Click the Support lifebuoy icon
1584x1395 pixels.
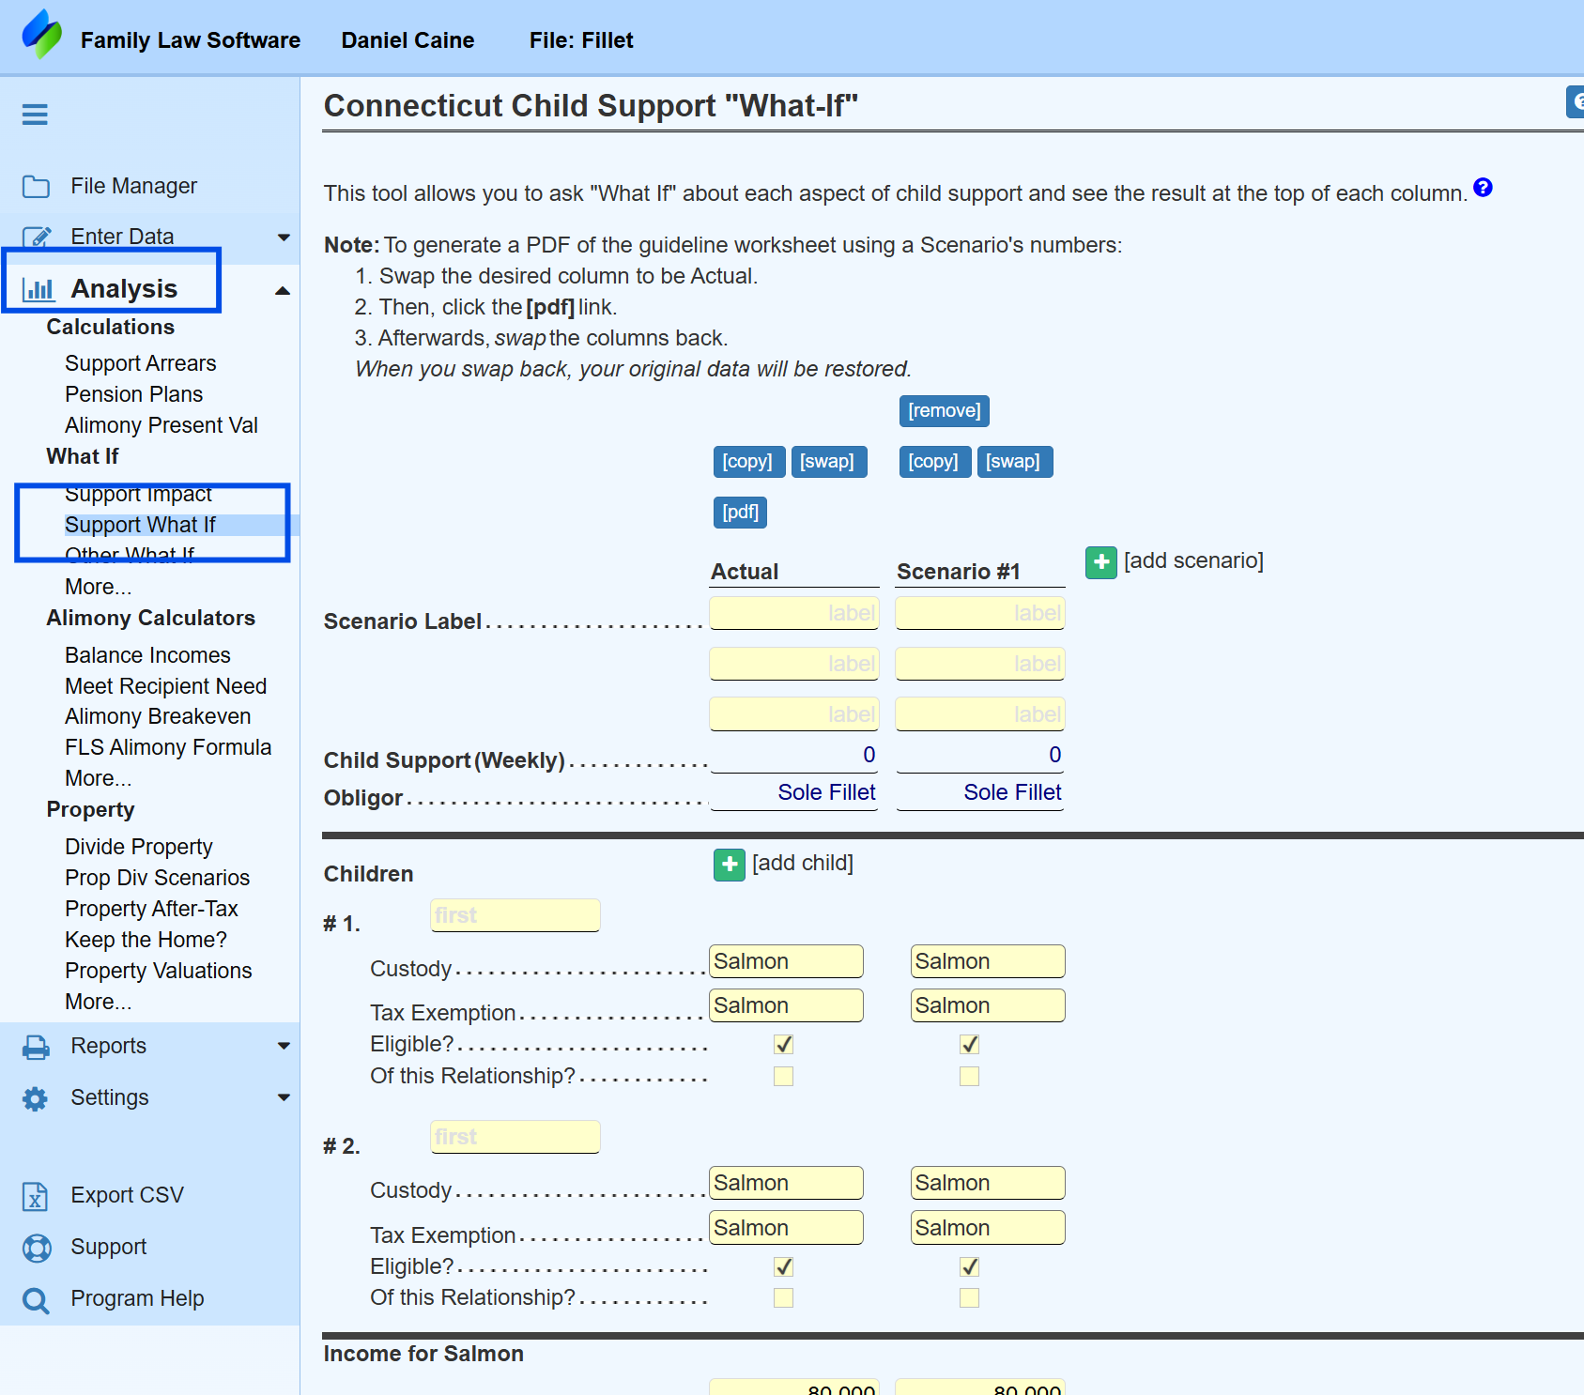(36, 1248)
